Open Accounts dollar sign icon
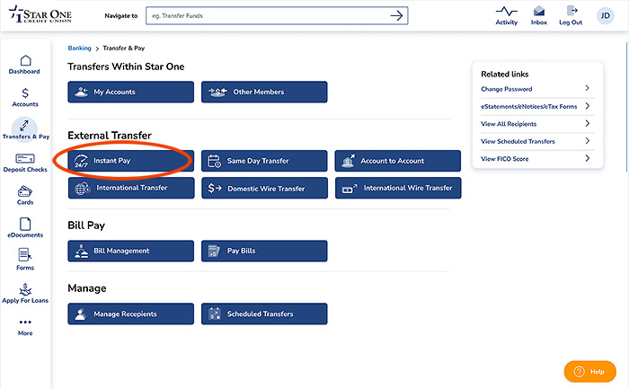 (25, 93)
